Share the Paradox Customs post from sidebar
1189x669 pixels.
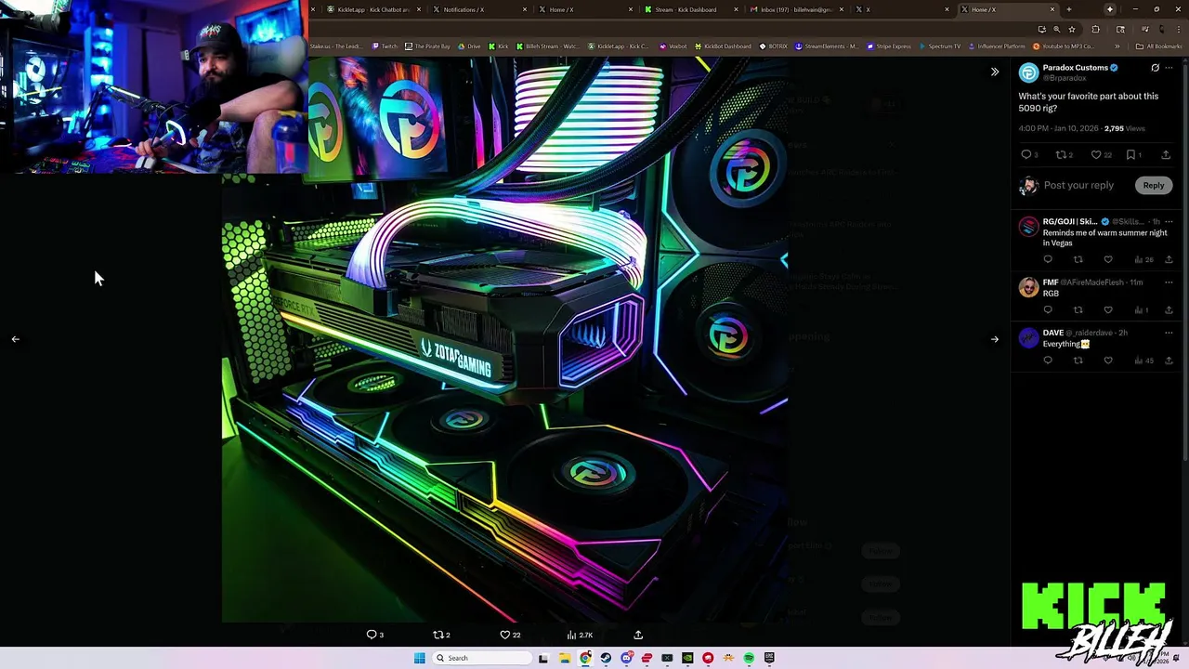[x=1166, y=154]
